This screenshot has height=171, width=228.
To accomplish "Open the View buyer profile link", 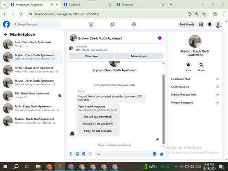I will click(126, 85).
